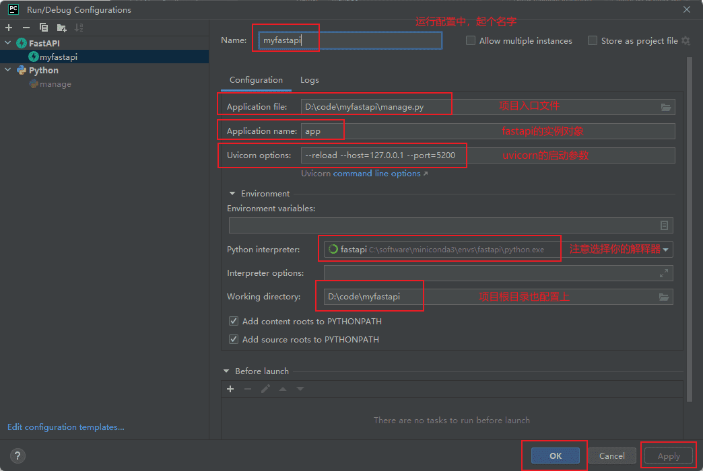This screenshot has width=703, height=471.
Task: Close the Run/Debug Configurations dialog
Action: coord(687,9)
